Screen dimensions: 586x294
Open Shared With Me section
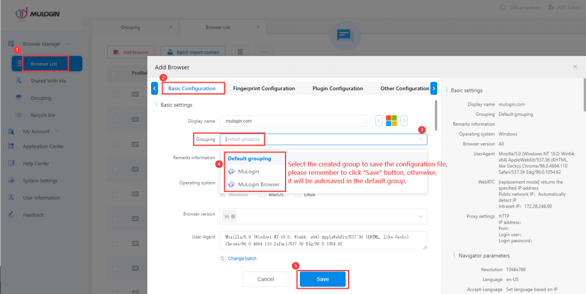tap(48, 81)
